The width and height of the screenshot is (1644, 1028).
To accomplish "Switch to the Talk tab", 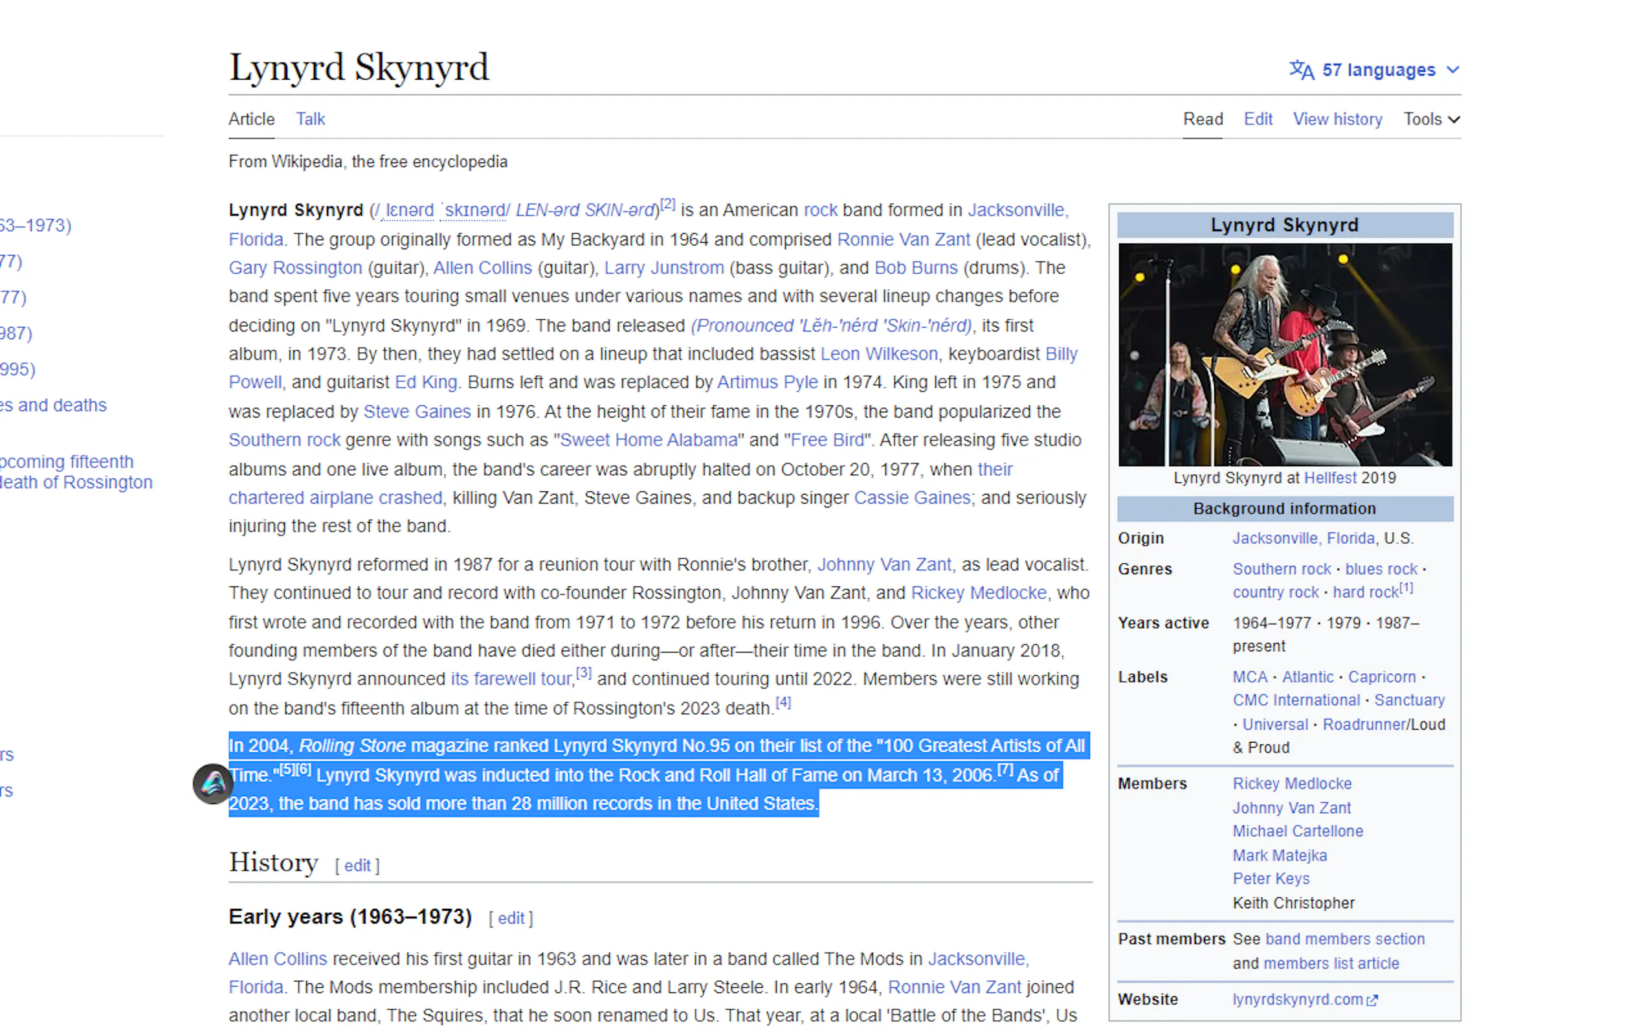I will [310, 120].
